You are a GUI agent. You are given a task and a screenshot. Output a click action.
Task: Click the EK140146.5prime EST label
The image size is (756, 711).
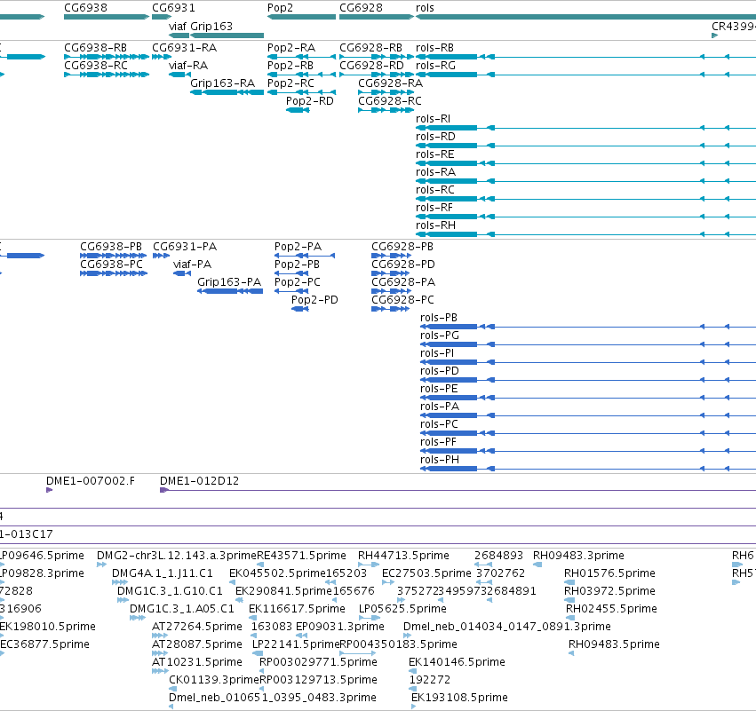coord(458,663)
